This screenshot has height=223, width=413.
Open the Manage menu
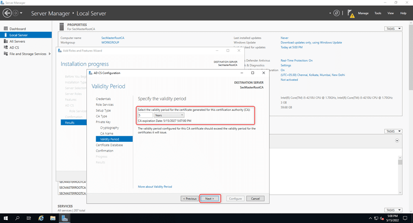coord(363,13)
